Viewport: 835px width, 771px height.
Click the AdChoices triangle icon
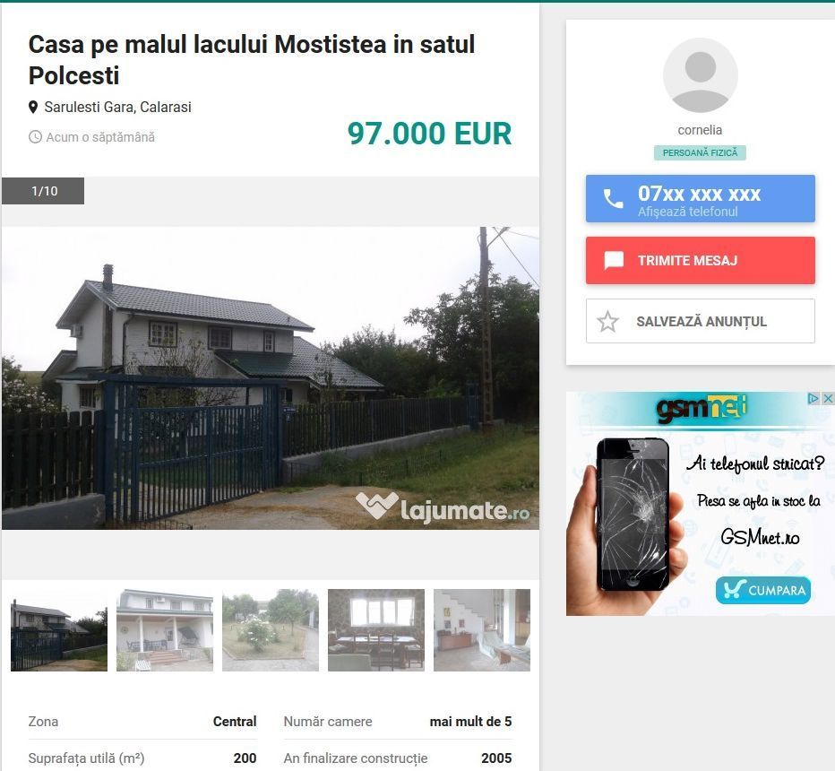pyautogui.click(x=813, y=399)
